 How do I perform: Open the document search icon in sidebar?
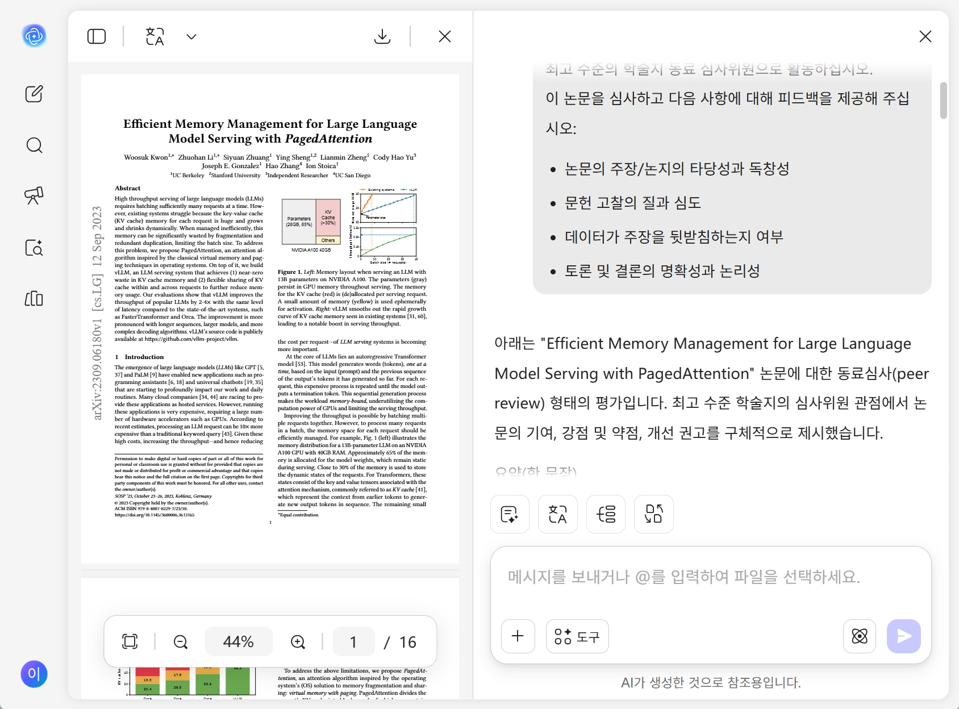pyautogui.click(x=34, y=248)
